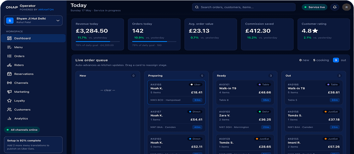The height and width of the screenshot is (154, 354).
Task: Click the Reservations calendar icon
Action: click(9, 74)
